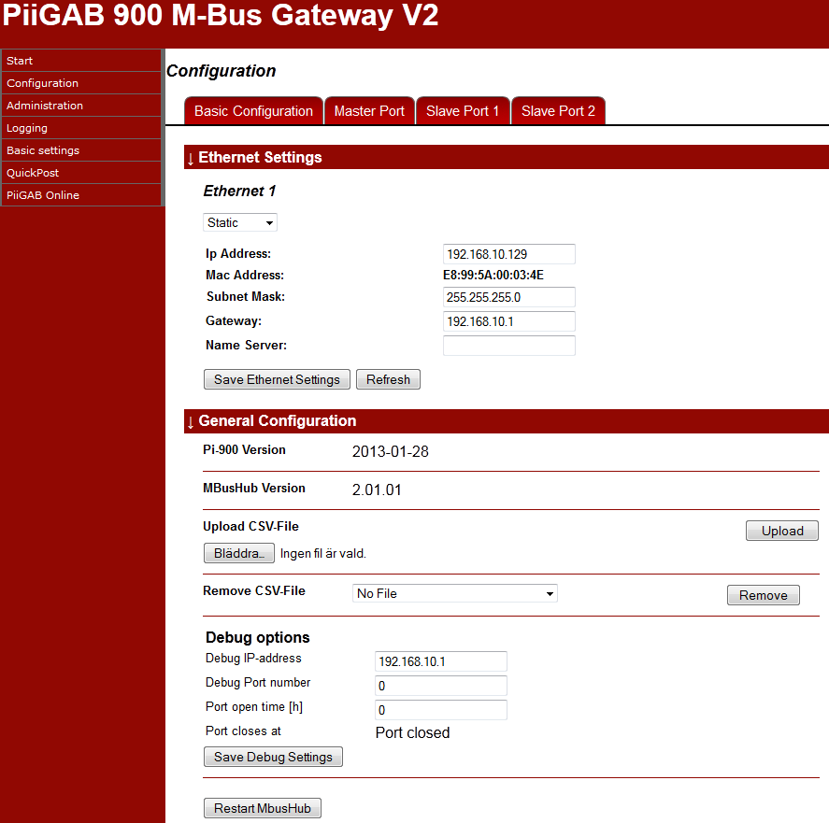Click the 'Port closes at' label

tap(243, 731)
